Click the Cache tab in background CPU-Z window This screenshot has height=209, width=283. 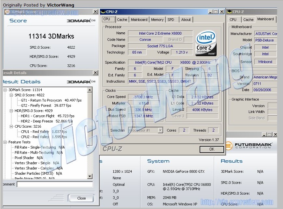(248, 20)
